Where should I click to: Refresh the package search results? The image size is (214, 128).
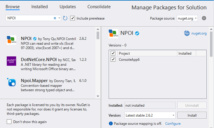(65, 18)
